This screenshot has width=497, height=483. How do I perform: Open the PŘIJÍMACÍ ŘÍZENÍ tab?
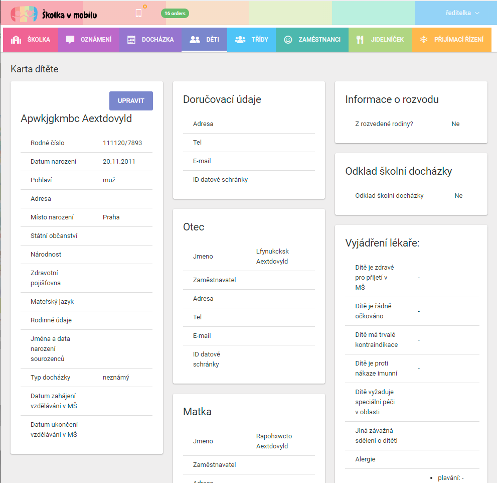point(452,40)
